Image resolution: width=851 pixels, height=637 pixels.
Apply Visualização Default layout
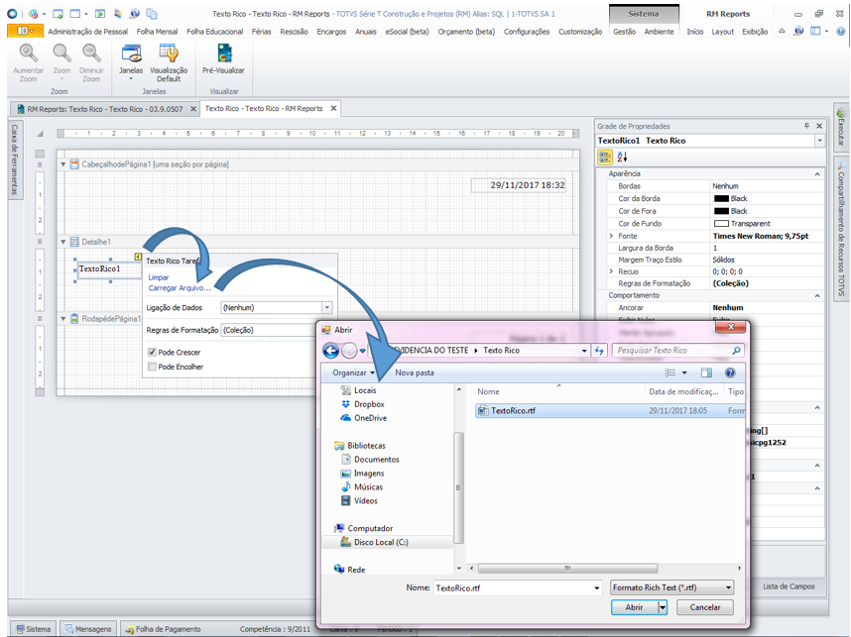click(169, 53)
